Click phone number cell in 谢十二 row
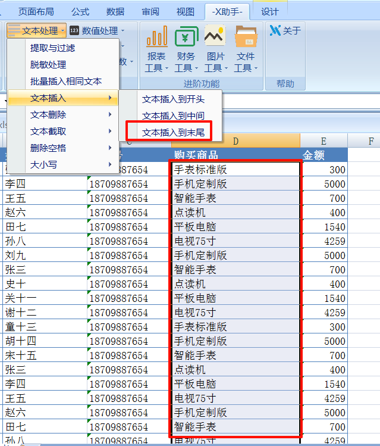The width and height of the screenshot is (380, 446). (129, 312)
